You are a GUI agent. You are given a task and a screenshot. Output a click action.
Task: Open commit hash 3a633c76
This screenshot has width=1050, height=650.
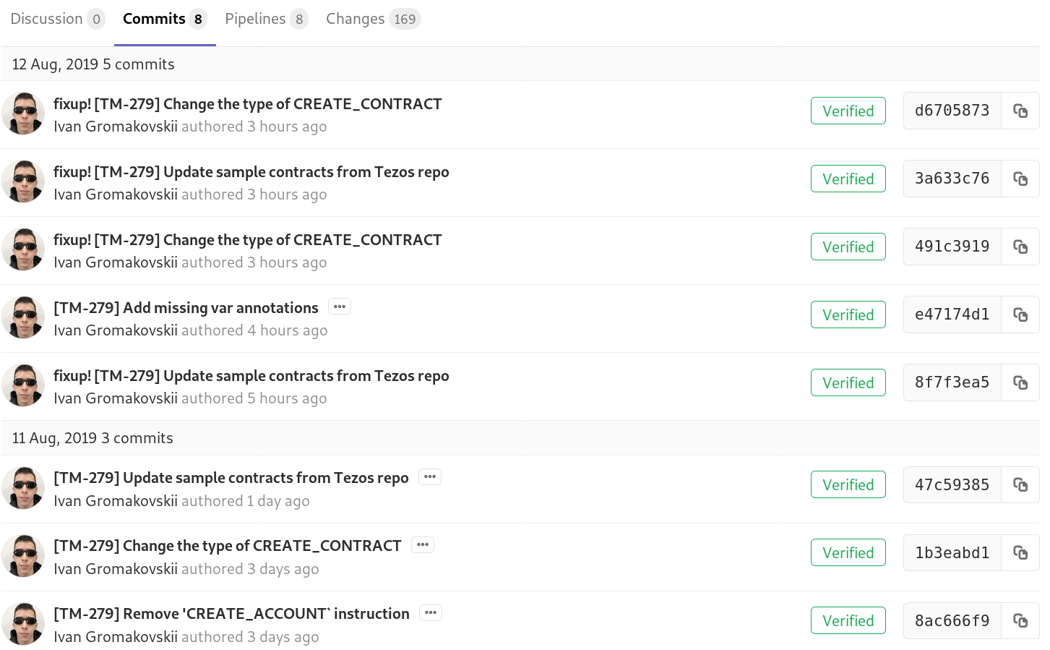(952, 179)
